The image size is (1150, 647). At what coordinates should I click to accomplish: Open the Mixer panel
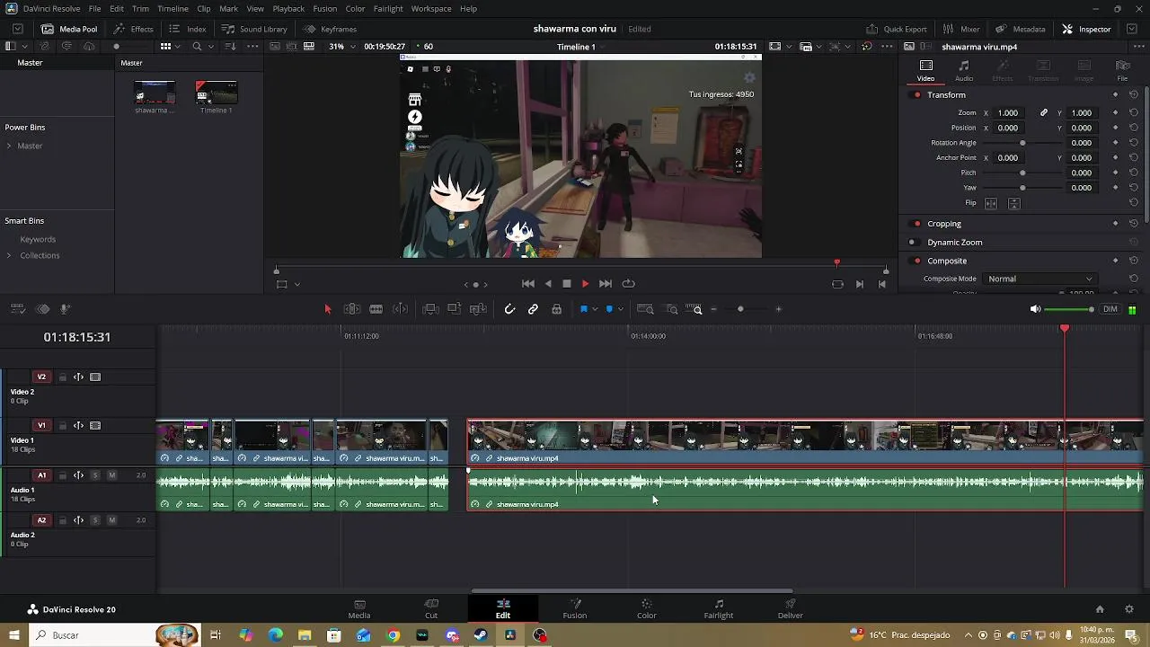[961, 29]
